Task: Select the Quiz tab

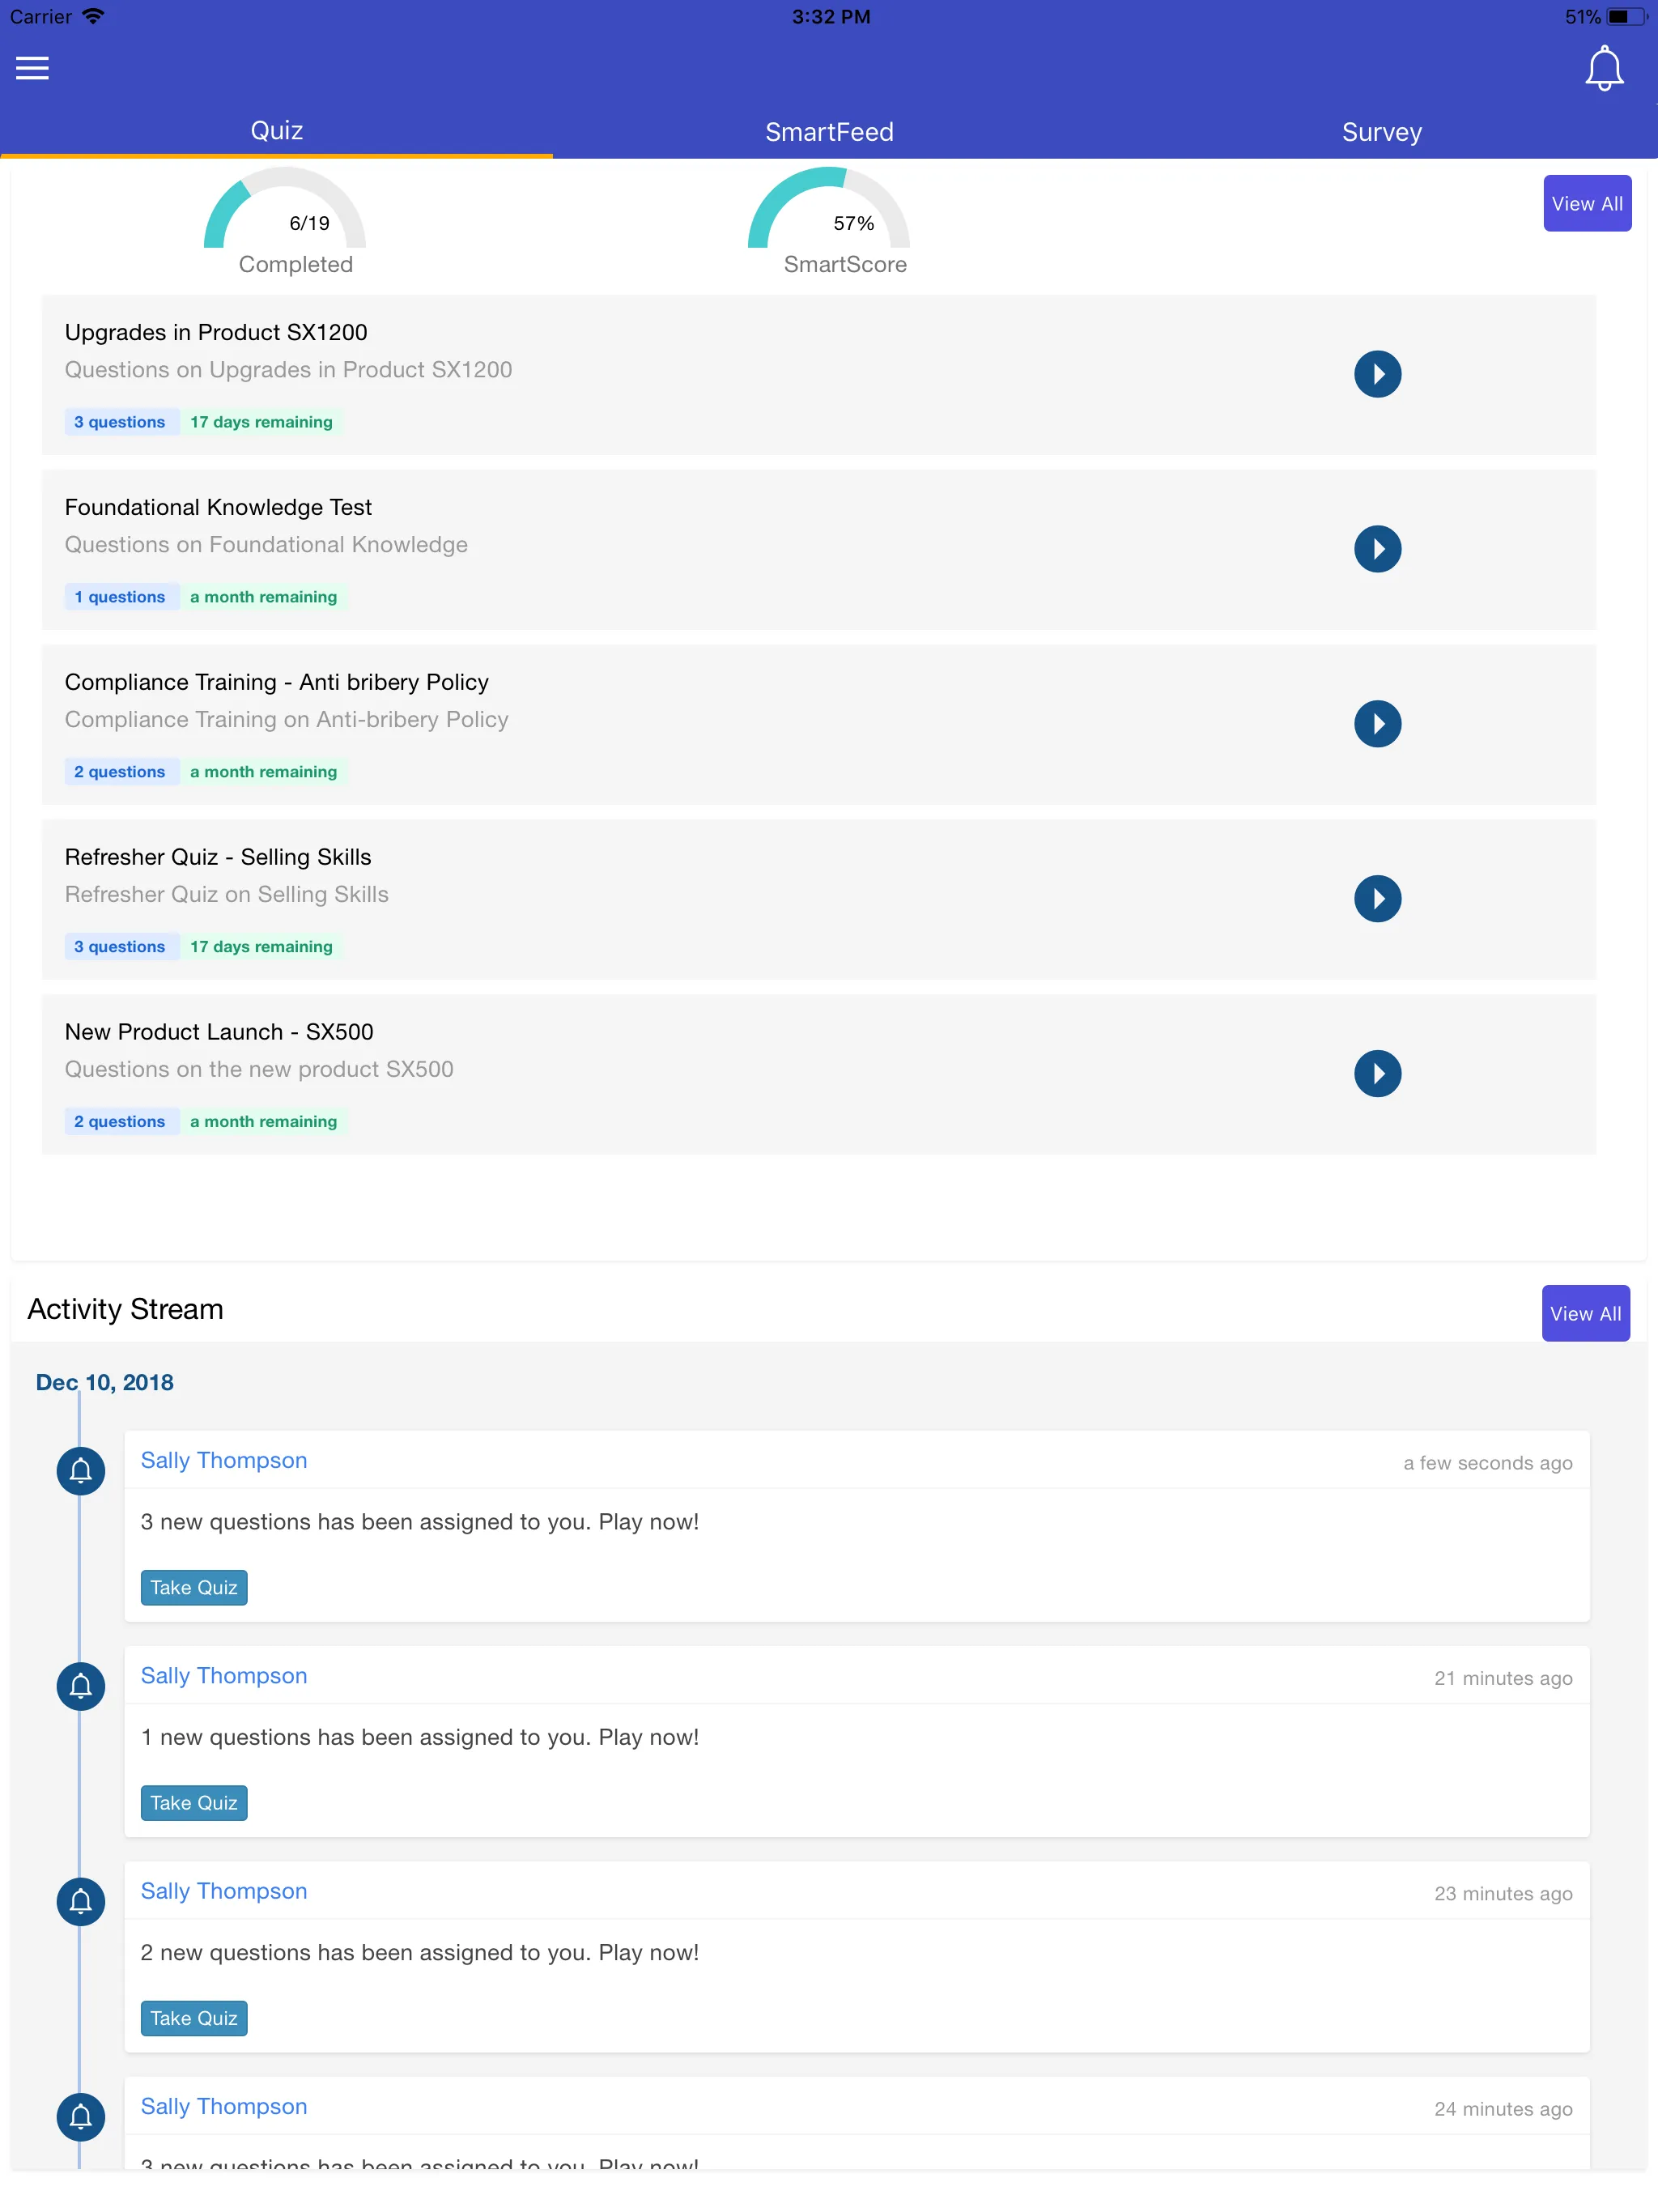Action: tap(277, 129)
